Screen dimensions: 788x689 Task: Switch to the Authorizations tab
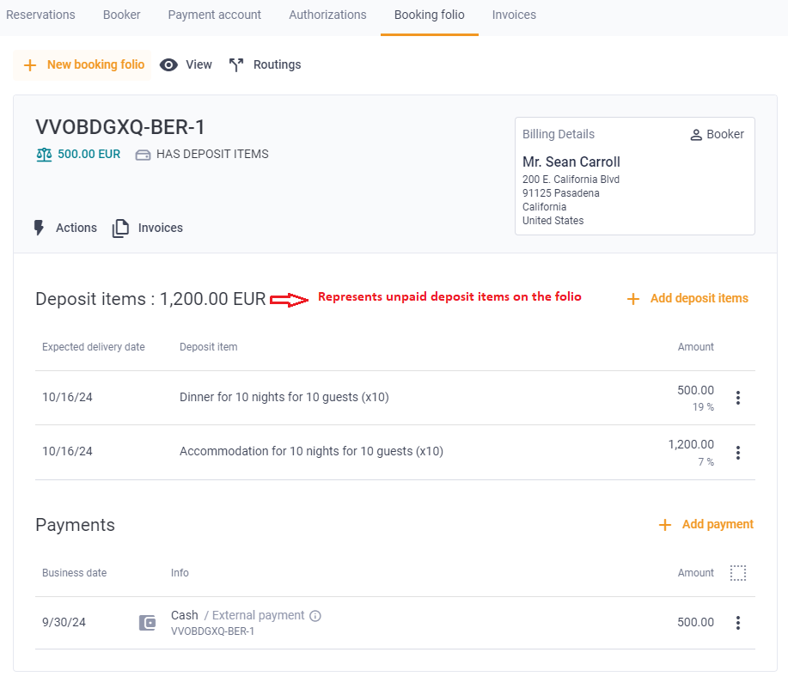click(327, 15)
